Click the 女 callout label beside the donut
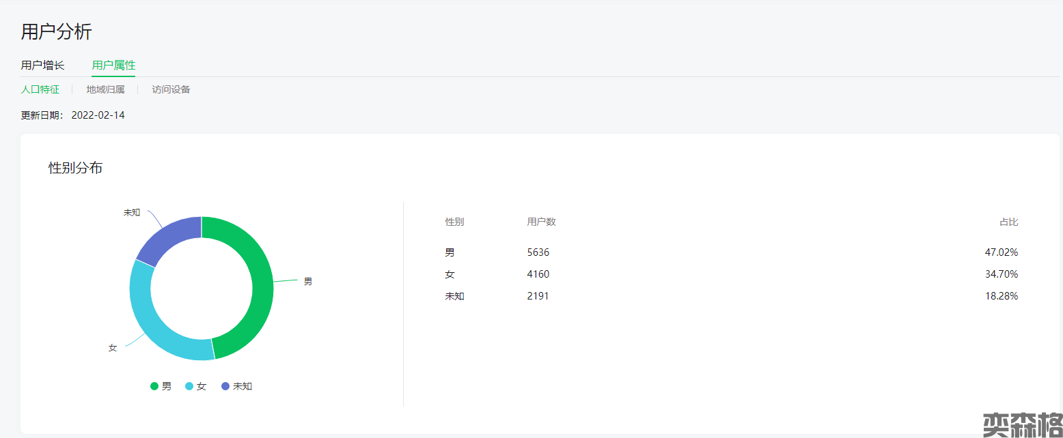This screenshot has height=438, width=1063. [113, 348]
